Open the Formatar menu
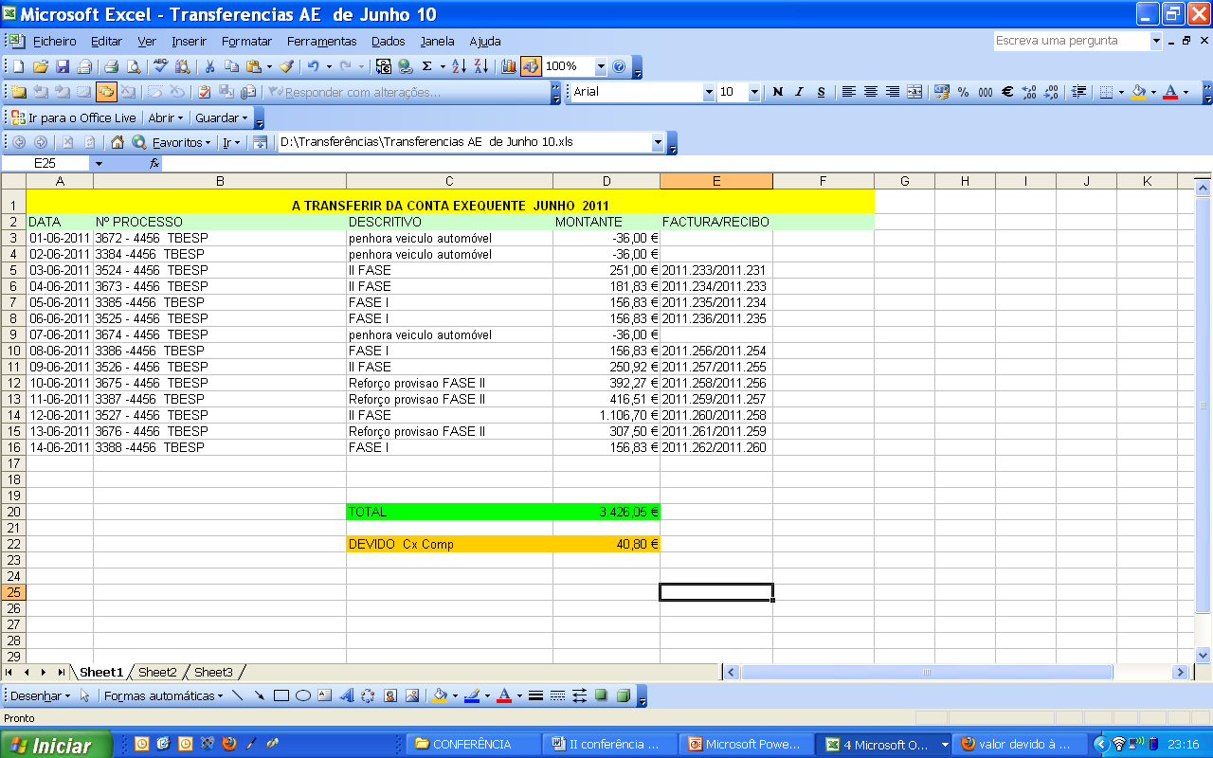The image size is (1213, 758). coord(246,41)
